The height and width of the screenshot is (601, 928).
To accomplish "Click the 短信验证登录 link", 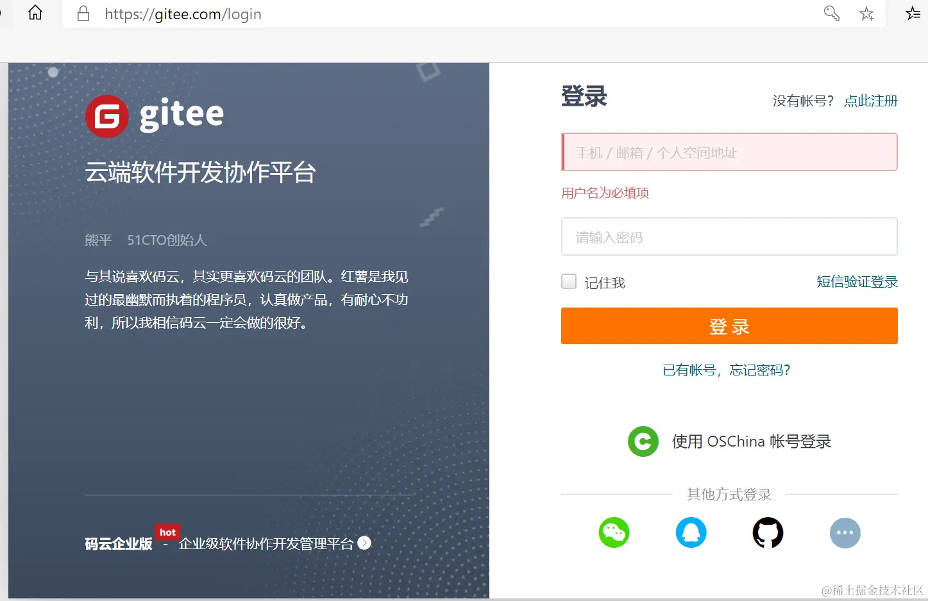I will pyautogui.click(x=857, y=281).
